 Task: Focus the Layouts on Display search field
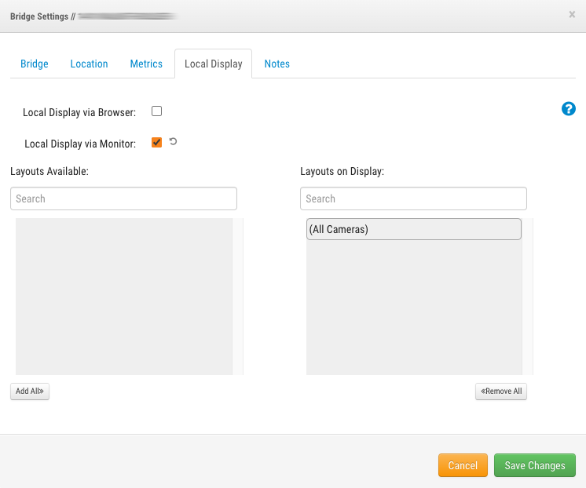pyautogui.click(x=413, y=198)
